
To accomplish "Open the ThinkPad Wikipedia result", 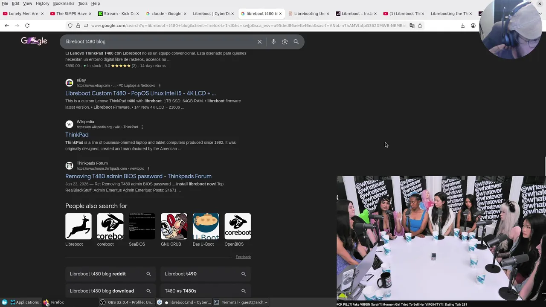I will coord(77,135).
